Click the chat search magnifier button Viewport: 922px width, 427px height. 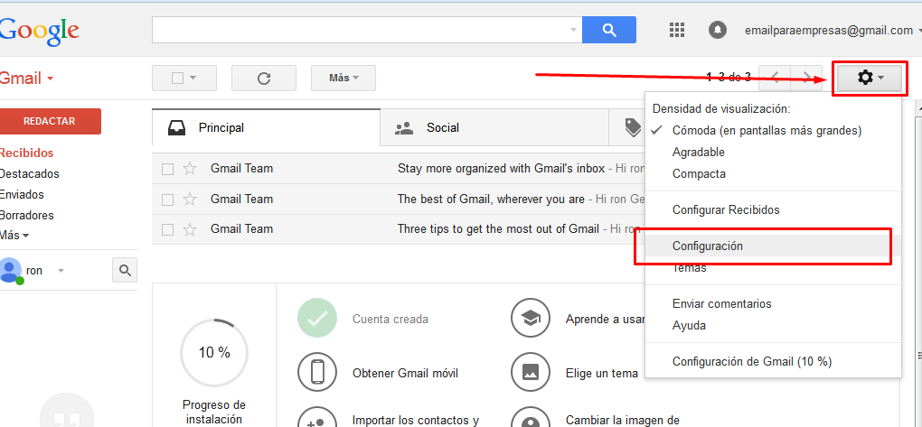[125, 270]
